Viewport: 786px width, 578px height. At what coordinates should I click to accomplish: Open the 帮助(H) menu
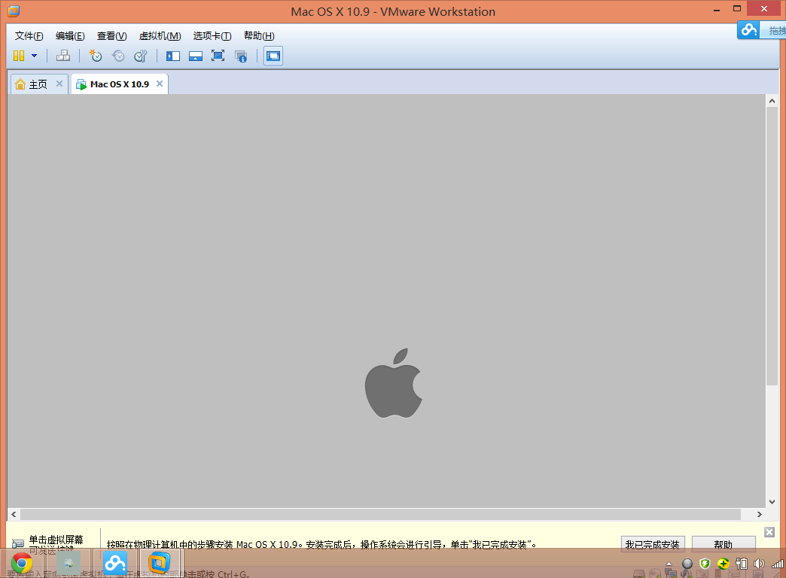(x=259, y=35)
